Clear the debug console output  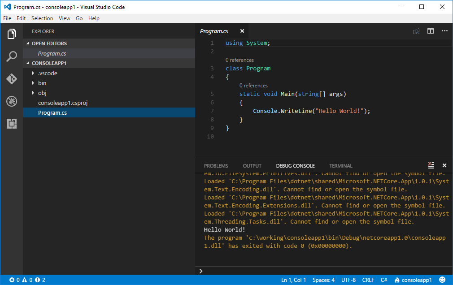(431, 165)
